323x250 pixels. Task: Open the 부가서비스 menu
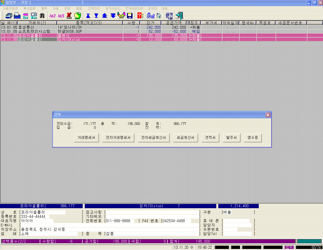pos(113,8)
